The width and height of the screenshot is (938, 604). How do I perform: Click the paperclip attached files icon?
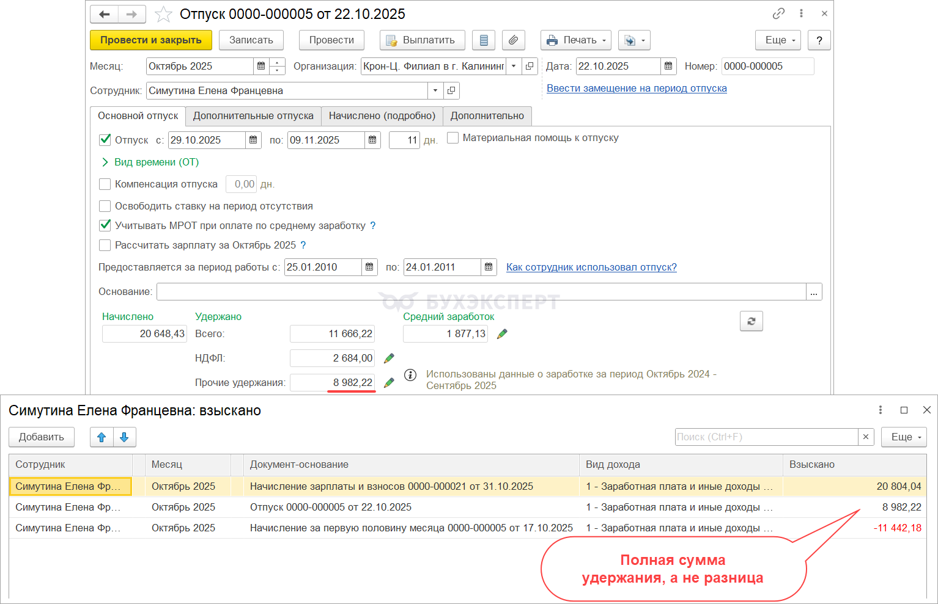coord(513,40)
